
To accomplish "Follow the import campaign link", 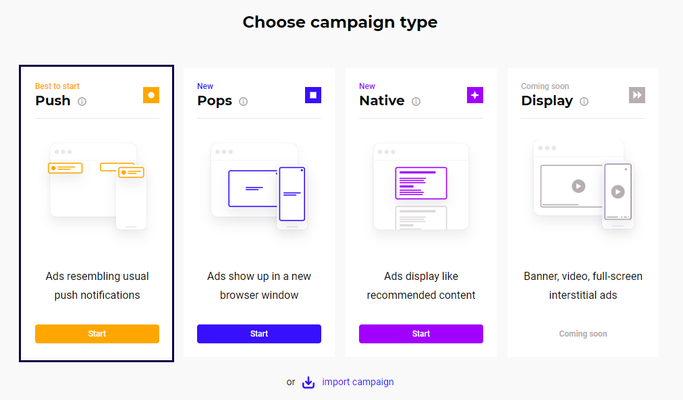I will point(358,382).
